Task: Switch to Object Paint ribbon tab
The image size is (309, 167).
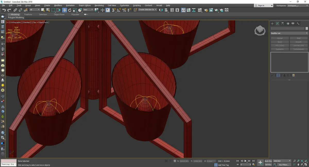Action: click(59, 14)
